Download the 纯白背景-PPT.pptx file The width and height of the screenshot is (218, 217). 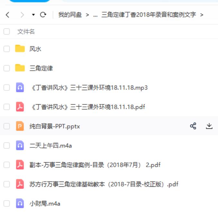pyautogui.click(x=209, y=126)
